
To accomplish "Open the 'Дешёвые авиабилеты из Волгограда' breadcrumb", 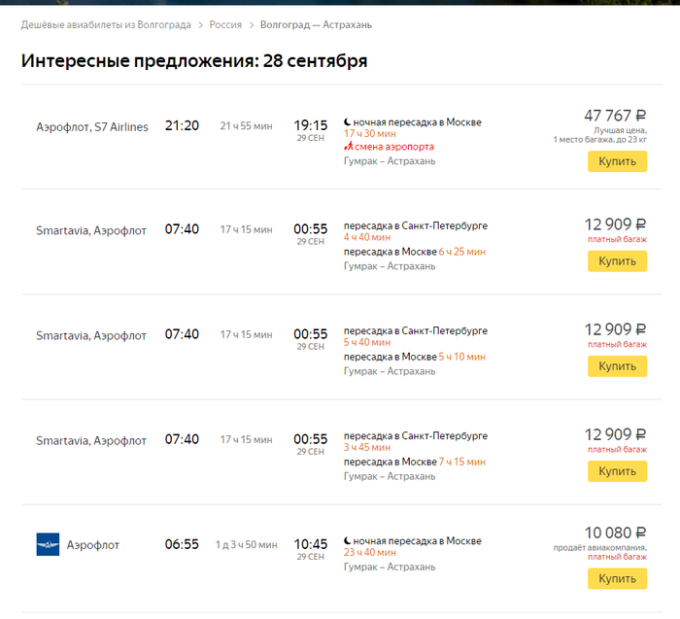I will click(x=106, y=24).
